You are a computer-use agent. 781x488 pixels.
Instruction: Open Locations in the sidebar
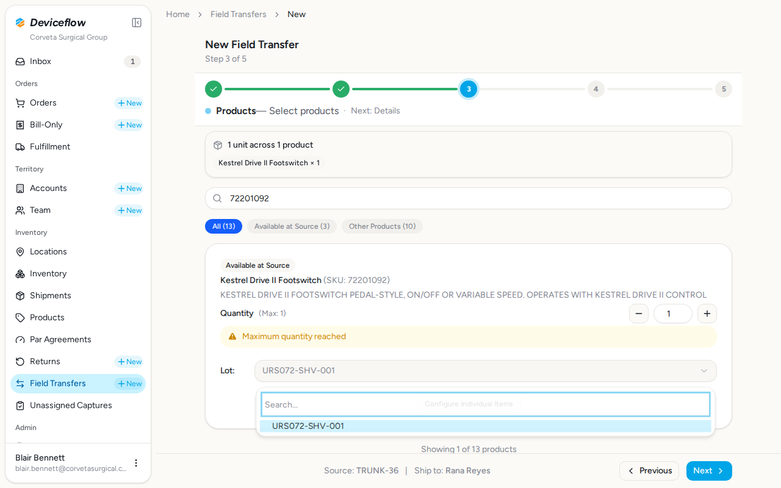pyautogui.click(x=78, y=252)
